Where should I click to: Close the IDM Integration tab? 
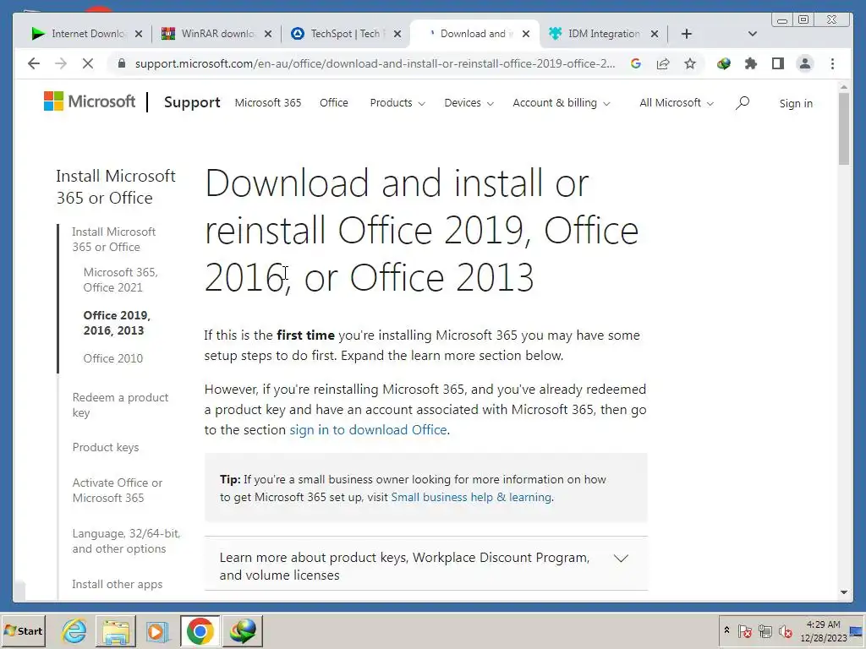click(655, 34)
